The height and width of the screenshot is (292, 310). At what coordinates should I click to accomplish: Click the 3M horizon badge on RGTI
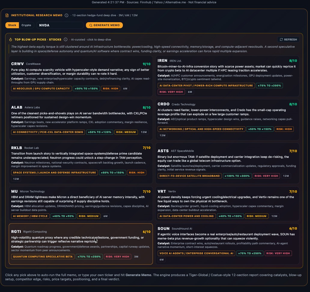pyautogui.click(x=136, y=257)
